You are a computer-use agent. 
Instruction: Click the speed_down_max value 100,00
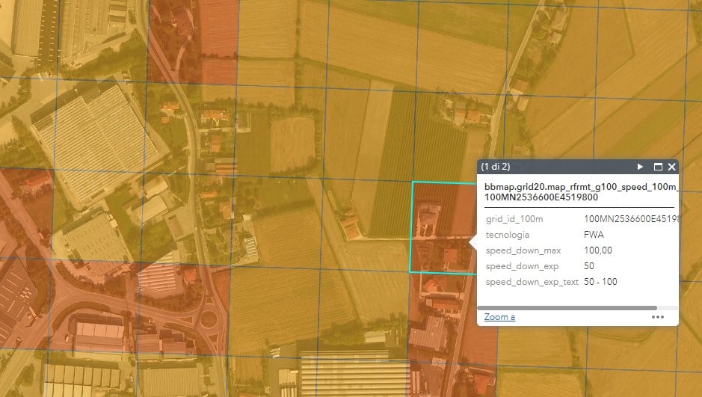pyautogui.click(x=598, y=250)
